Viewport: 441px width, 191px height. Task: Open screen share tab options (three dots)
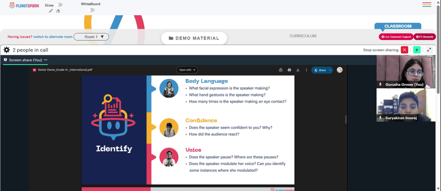pos(45,60)
